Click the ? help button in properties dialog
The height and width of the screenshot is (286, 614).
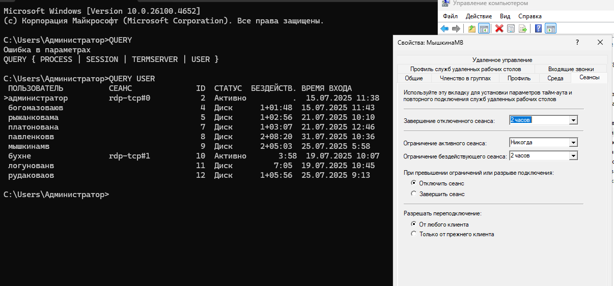click(577, 43)
